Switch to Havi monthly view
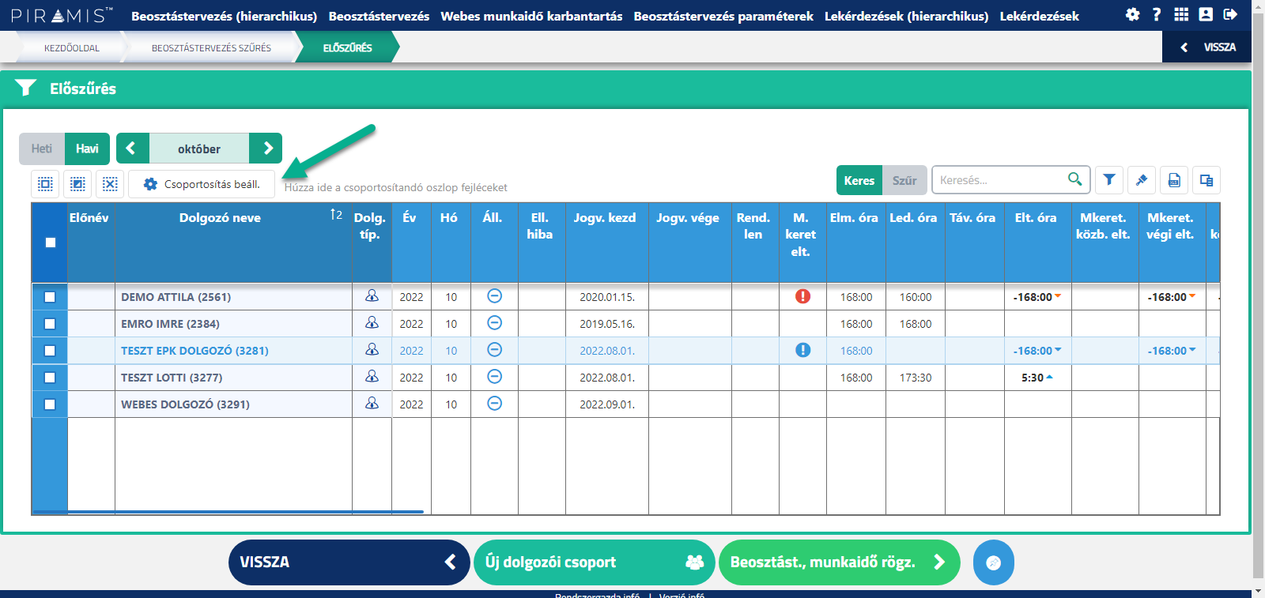The height and width of the screenshot is (598, 1265). click(87, 149)
